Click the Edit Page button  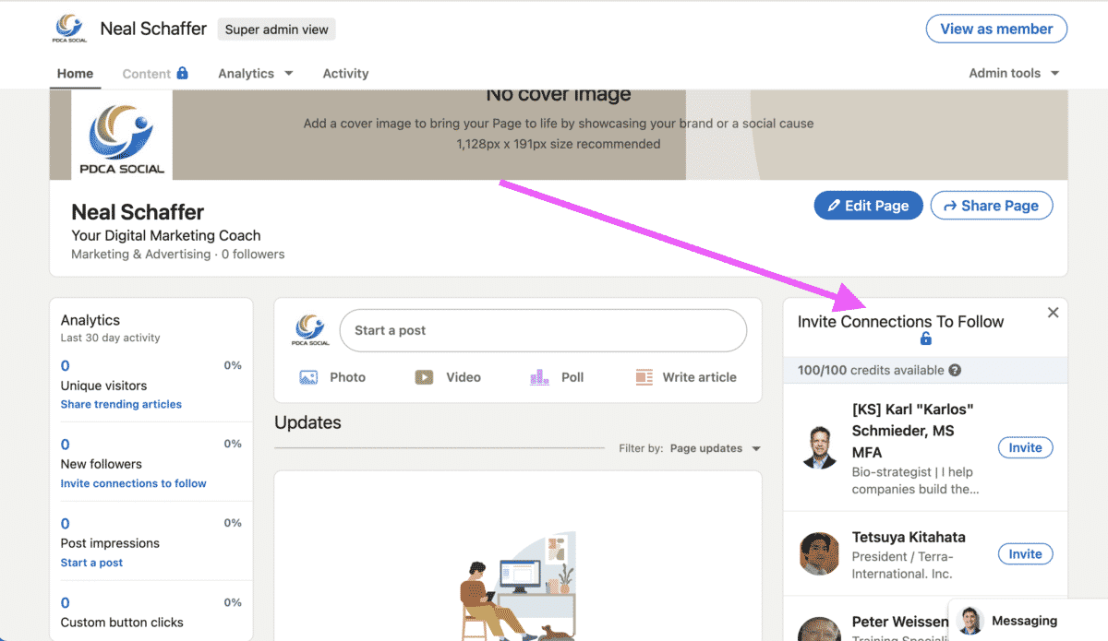(868, 206)
